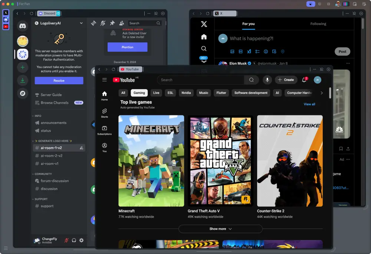Click the X search magnifier icon

coord(204,48)
